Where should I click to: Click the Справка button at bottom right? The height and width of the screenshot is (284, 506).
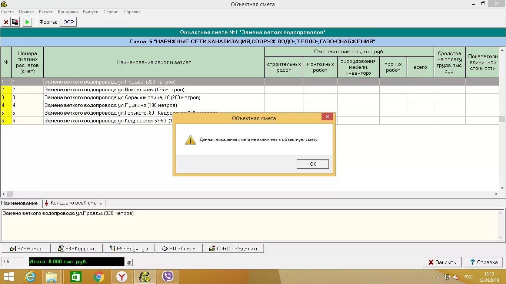(x=483, y=262)
